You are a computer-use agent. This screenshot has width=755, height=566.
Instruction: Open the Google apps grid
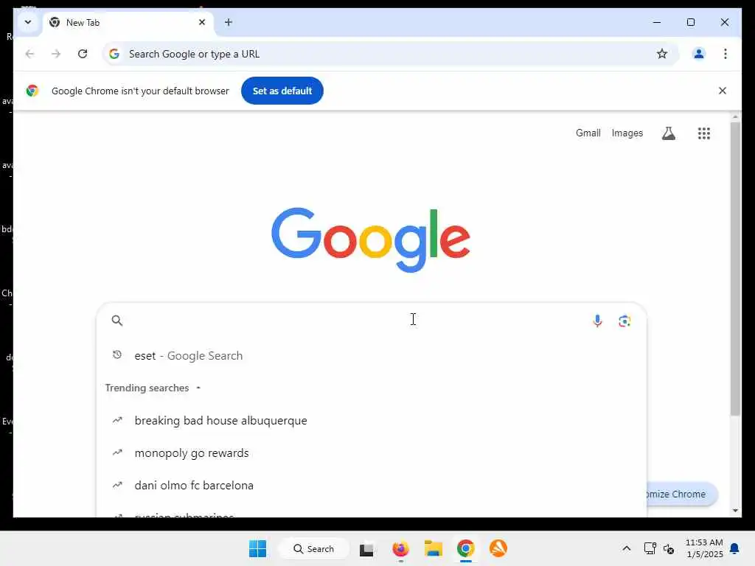pos(704,133)
